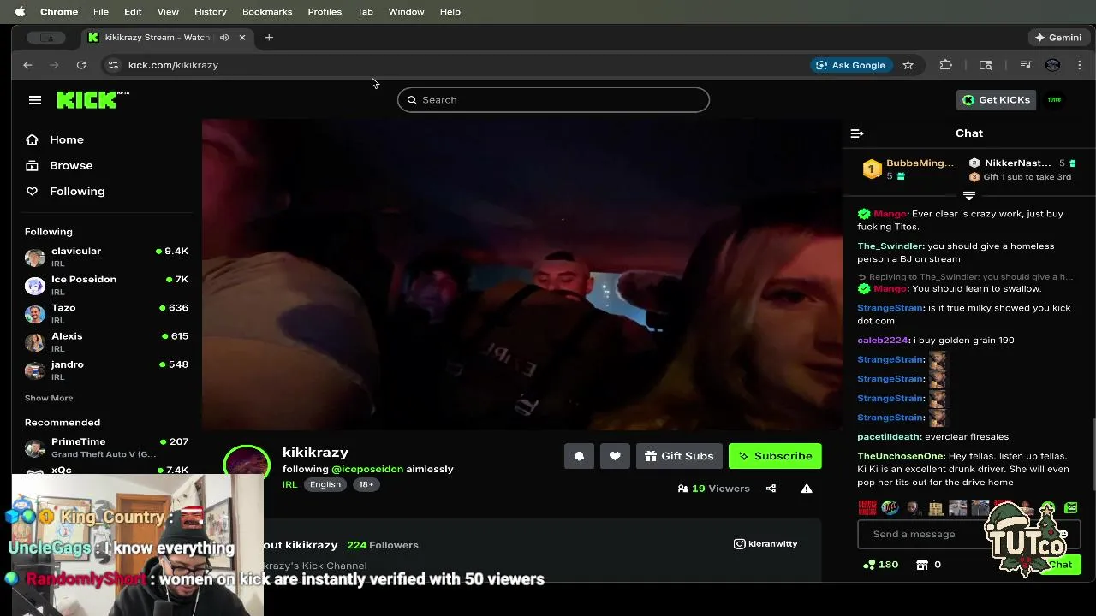1096x616 pixels.
Task: Open the KICKs balance showing 180
Action: click(x=881, y=565)
